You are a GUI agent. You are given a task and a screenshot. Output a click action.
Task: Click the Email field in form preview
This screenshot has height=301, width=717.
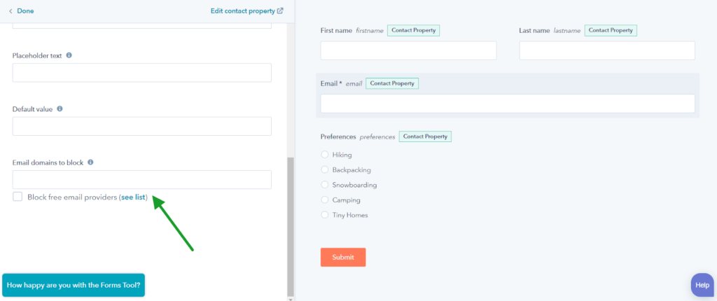click(508, 104)
